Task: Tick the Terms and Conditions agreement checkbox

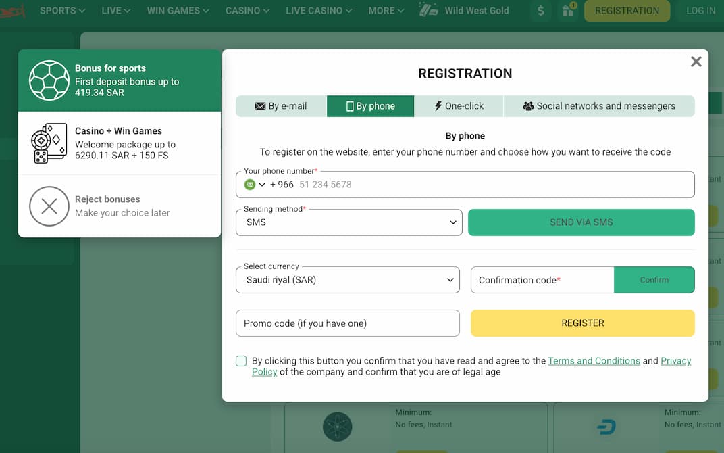Action: click(x=241, y=361)
